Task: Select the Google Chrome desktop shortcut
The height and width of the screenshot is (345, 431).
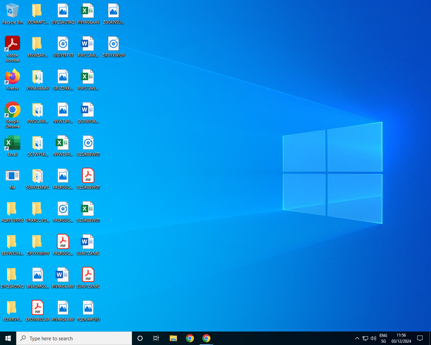Action: [x=12, y=110]
